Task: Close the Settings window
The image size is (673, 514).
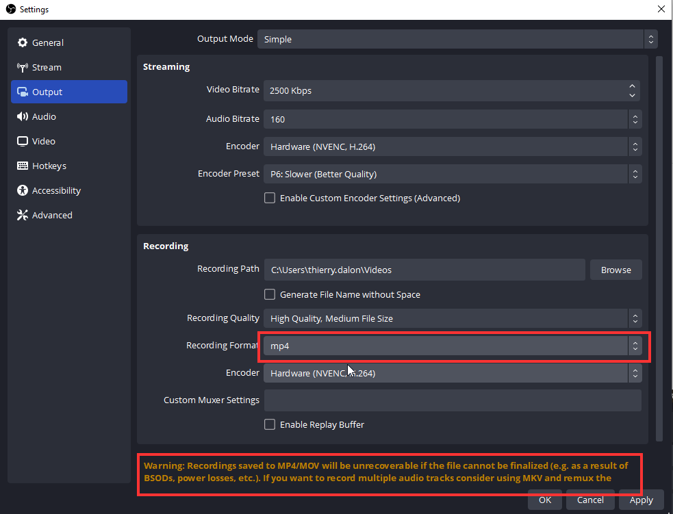Action: [x=661, y=9]
